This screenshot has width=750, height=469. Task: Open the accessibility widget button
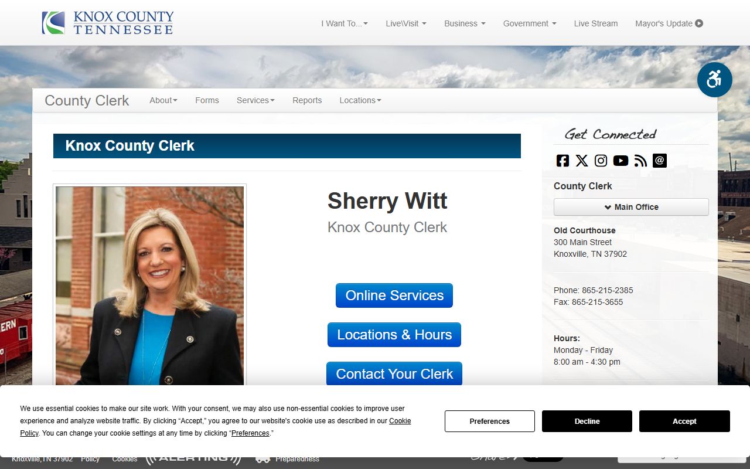coord(715,80)
